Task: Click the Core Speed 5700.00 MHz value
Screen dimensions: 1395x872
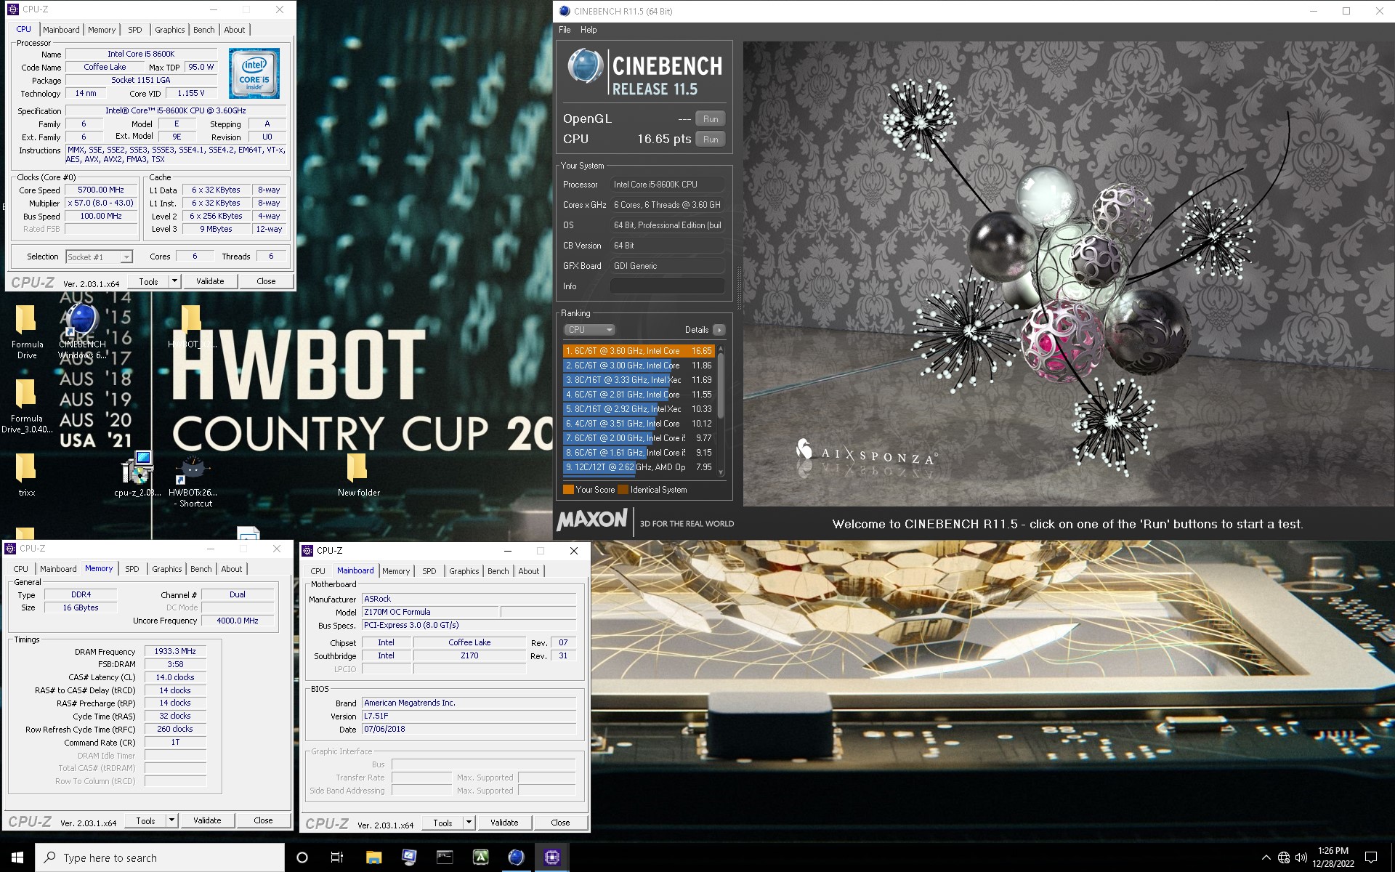Action: tap(101, 190)
